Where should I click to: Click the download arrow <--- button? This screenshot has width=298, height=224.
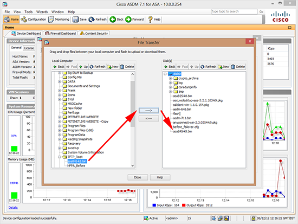pyautogui.click(x=148, y=119)
